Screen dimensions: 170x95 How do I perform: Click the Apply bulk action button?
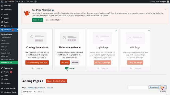pyautogui.click(x=40, y=92)
